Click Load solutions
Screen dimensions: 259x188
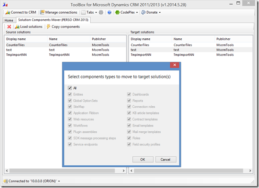click(29, 26)
